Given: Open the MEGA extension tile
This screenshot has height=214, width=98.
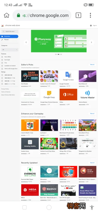Looking at the screenshot, I should pos(30,190).
